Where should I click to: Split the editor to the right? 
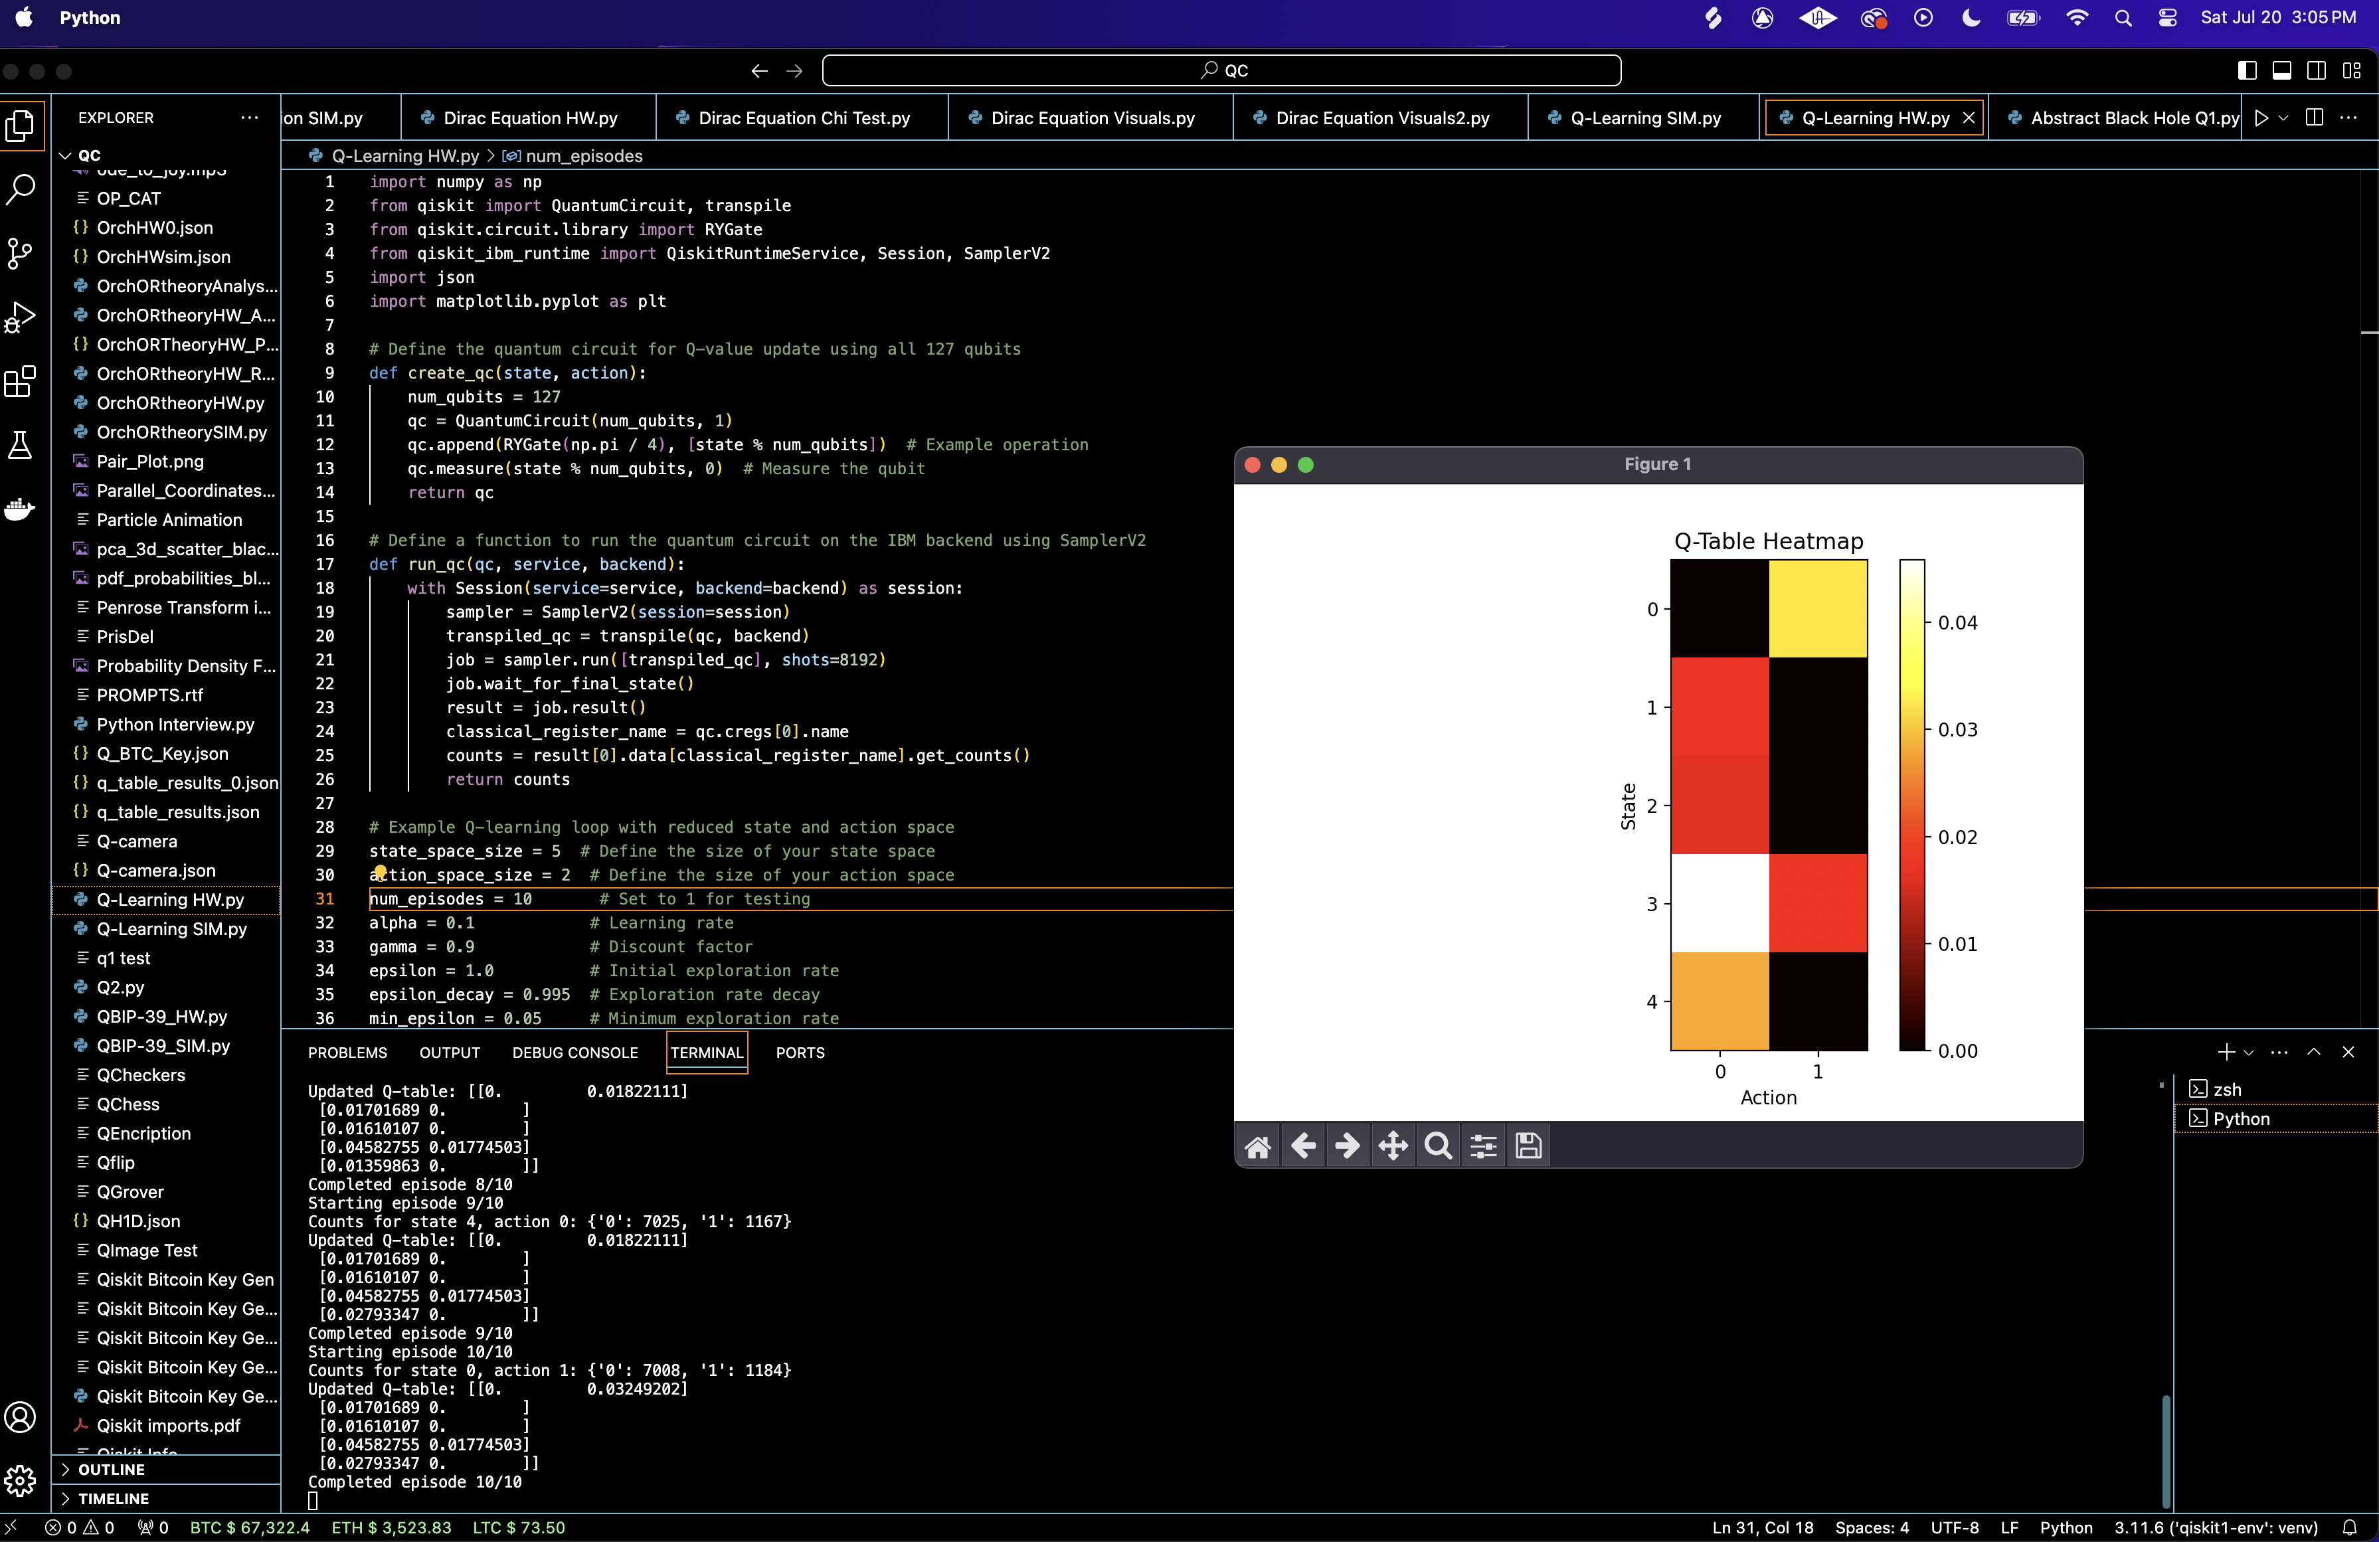(x=2313, y=118)
